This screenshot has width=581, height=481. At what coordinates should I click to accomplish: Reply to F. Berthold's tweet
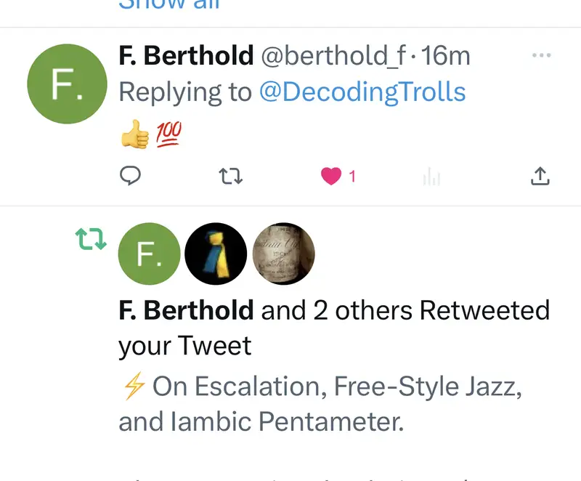point(129,176)
